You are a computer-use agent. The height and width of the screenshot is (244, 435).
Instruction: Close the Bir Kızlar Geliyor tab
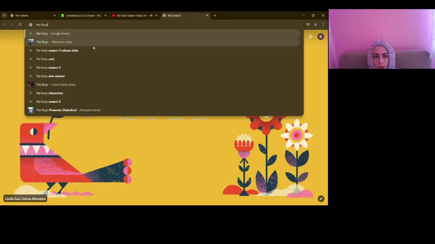coord(156,15)
